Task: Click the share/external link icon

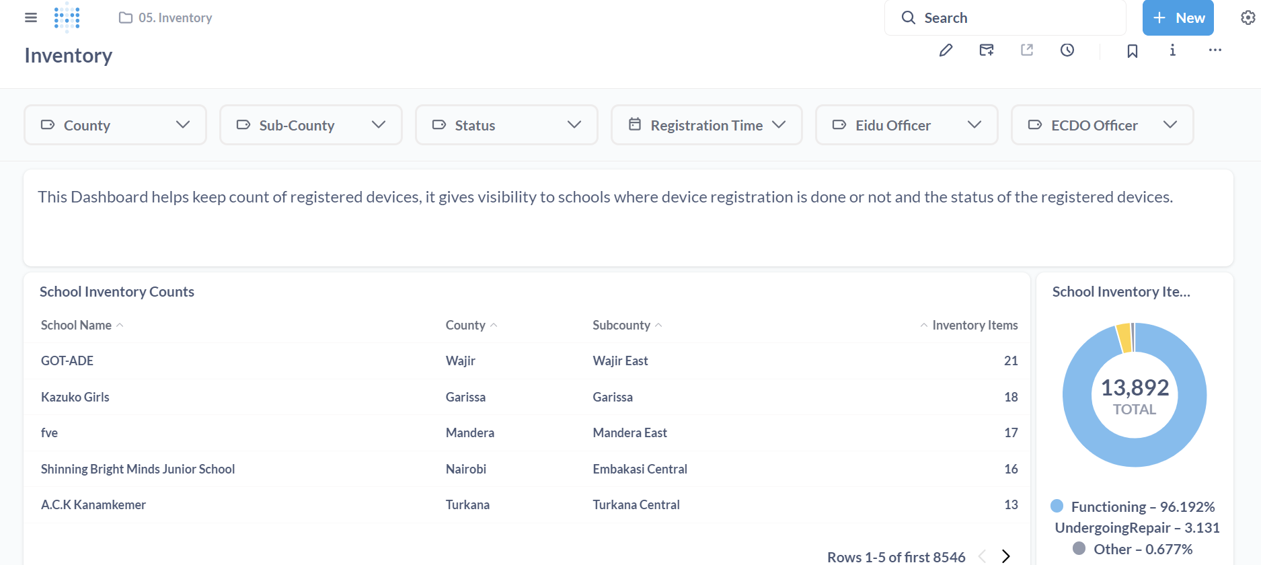Action: (x=1027, y=50)
